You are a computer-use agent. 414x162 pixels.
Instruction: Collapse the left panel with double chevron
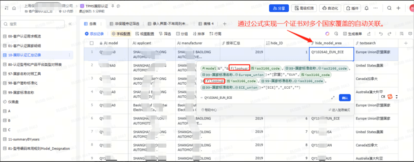point(70,24)
